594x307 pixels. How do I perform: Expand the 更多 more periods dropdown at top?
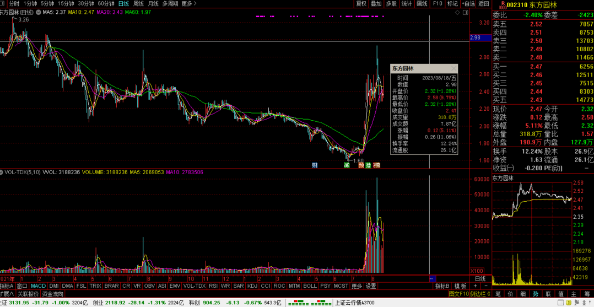189,4
